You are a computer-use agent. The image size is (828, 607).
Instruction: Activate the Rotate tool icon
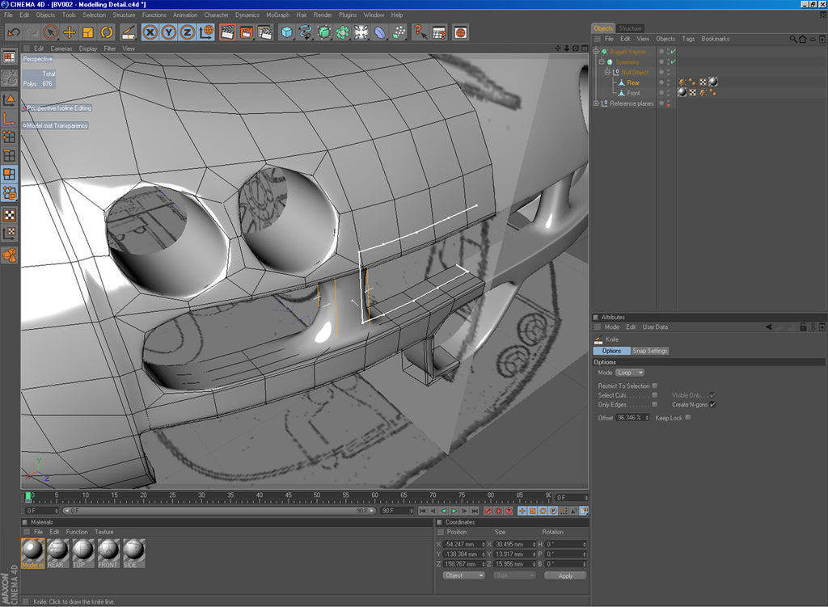[106, 32]
